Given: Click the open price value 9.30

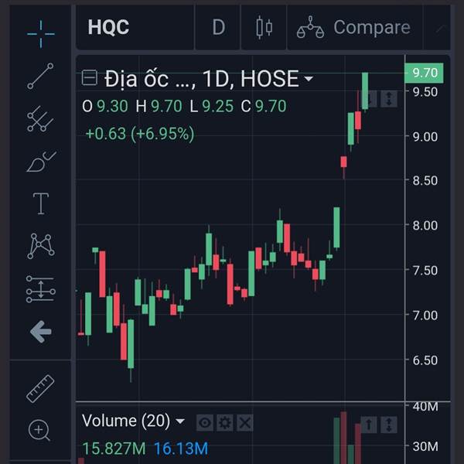Looking at the screenshot, I should [x=112, y=106].
